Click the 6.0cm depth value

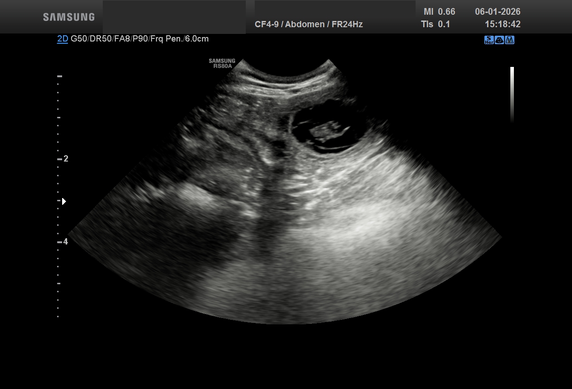[x=197, y=39]
